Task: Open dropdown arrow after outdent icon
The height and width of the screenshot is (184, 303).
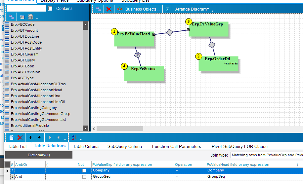Action: pyautogui.click(x=65, y=139)
